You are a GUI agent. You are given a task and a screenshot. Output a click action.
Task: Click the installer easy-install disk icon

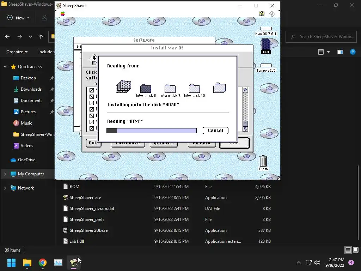(93, 60)
